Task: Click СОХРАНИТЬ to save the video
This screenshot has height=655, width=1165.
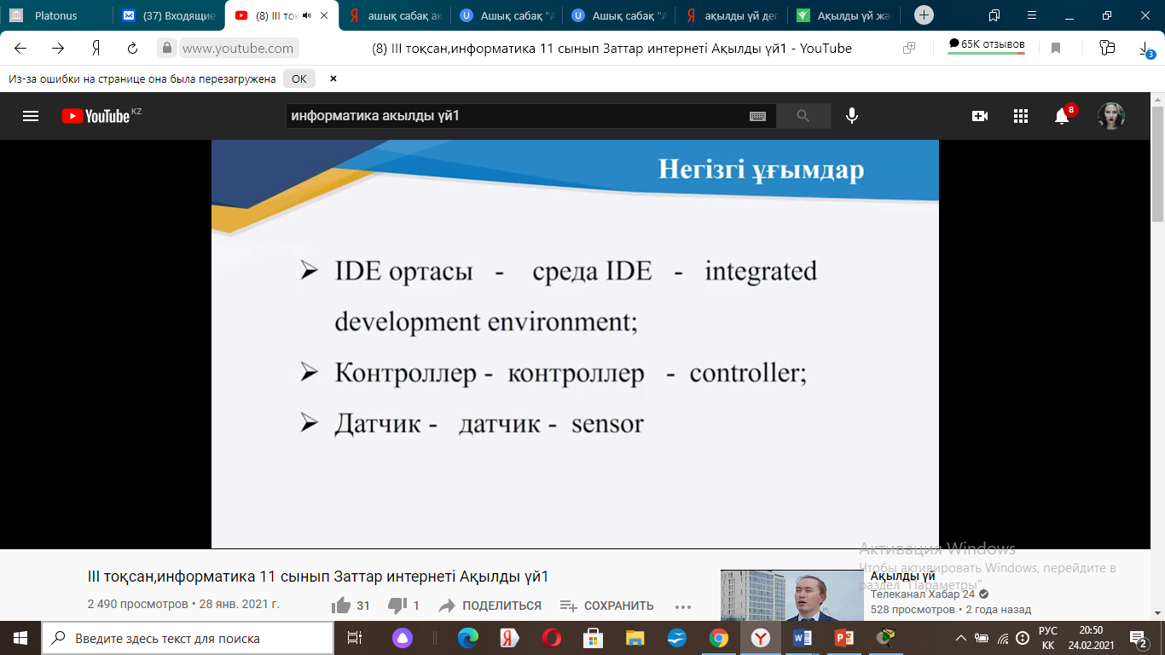Action: [607, 606]
